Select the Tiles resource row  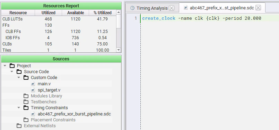point(59,50)
